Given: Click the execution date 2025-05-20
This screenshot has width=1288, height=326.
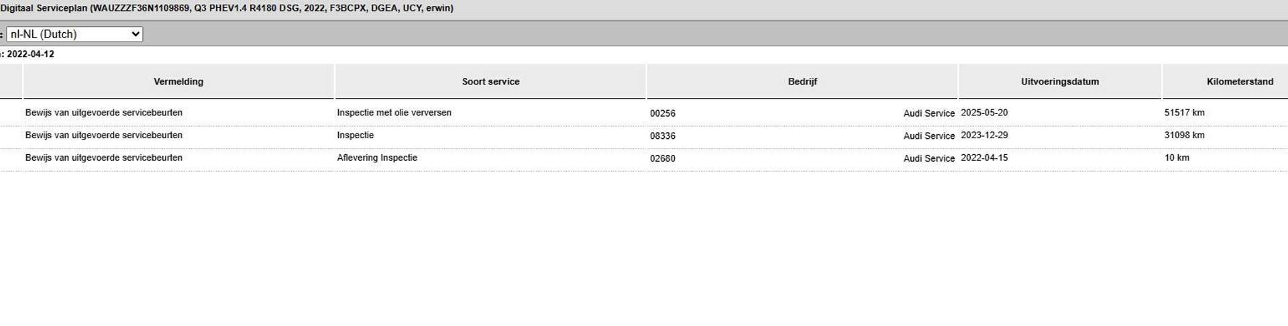Looking at the screenshot, I should 984,113.
